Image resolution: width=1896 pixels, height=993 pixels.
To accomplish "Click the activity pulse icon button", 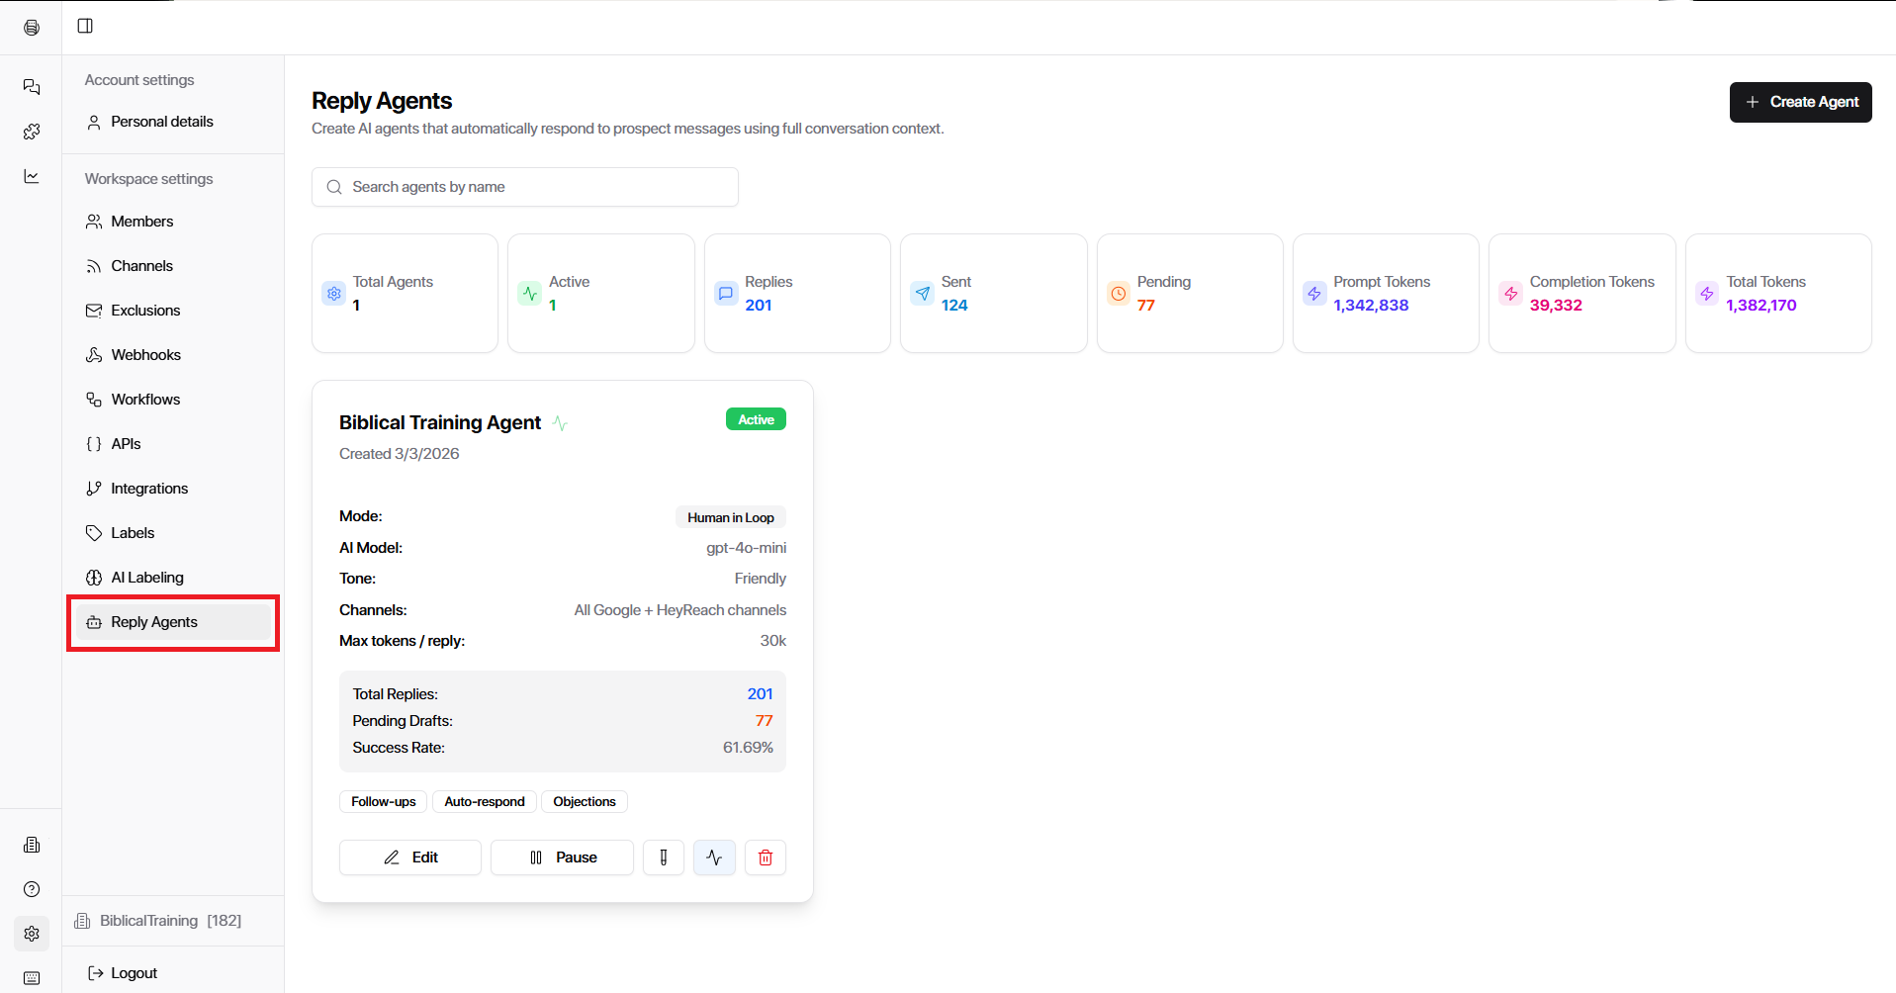I will click(x=714, y=858).
